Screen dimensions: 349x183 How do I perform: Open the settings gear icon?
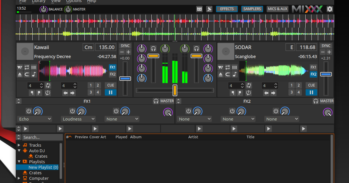329,9
